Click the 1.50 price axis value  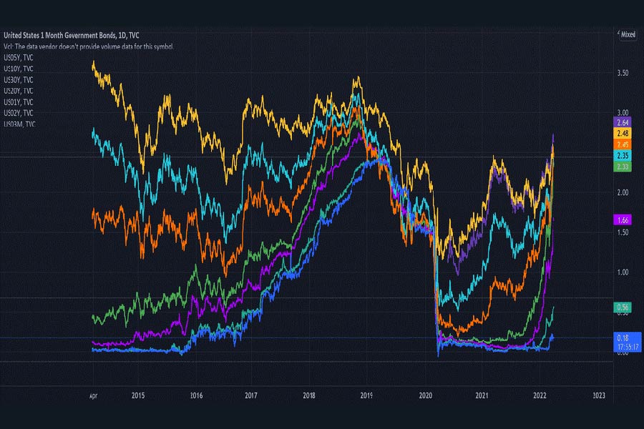click(623, 232)
